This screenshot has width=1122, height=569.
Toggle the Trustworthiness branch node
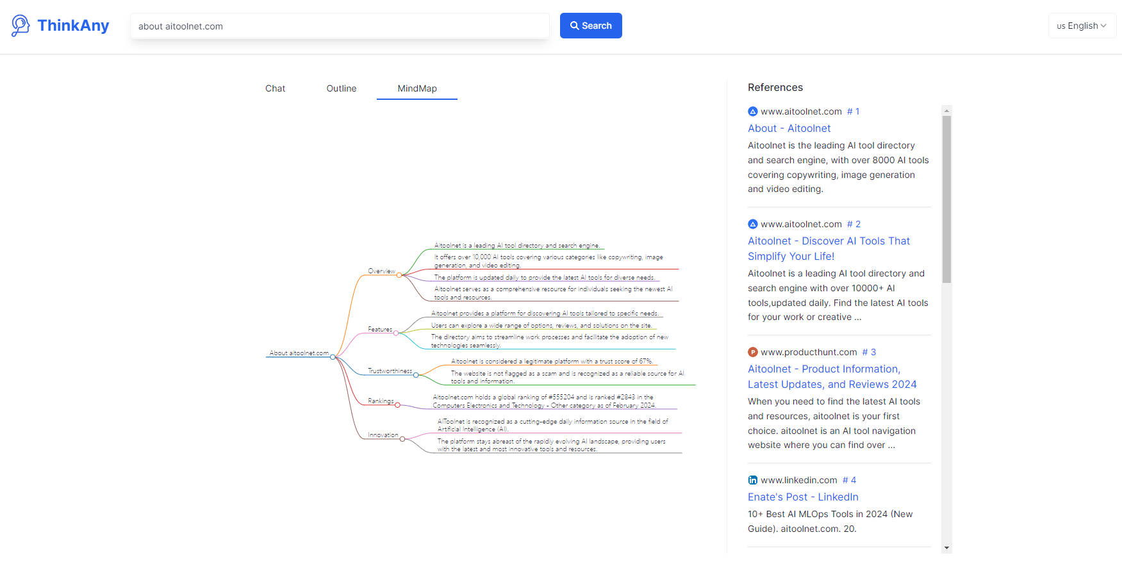[416, 375]
